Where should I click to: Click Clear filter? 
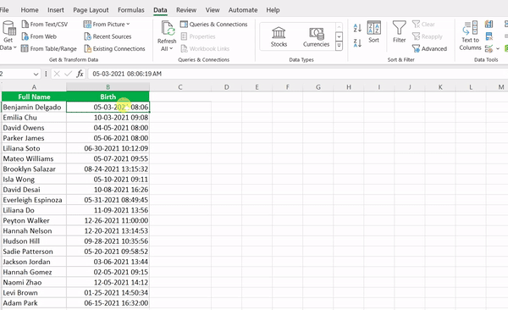[x=423, y=25]
